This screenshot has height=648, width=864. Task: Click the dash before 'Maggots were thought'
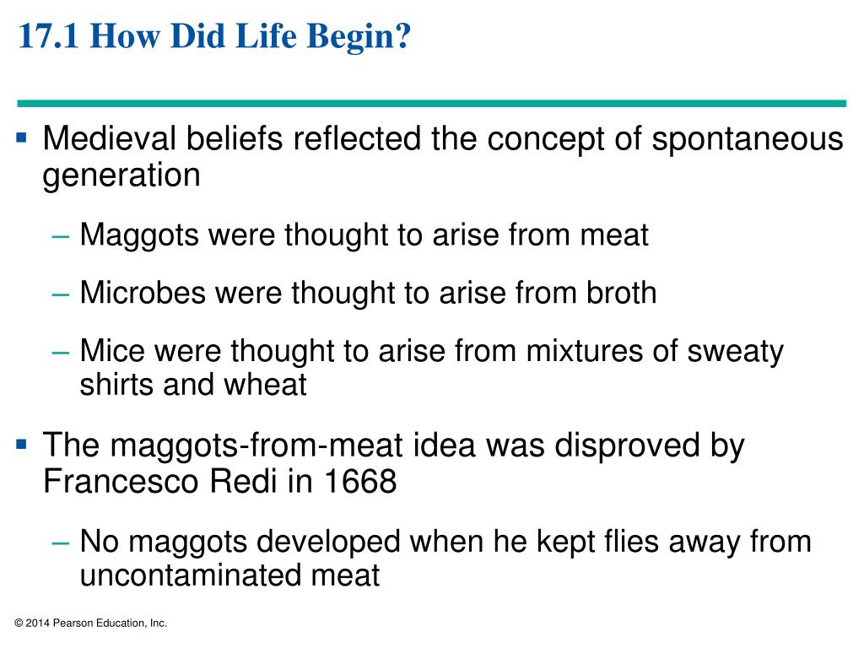pos(60,237)
